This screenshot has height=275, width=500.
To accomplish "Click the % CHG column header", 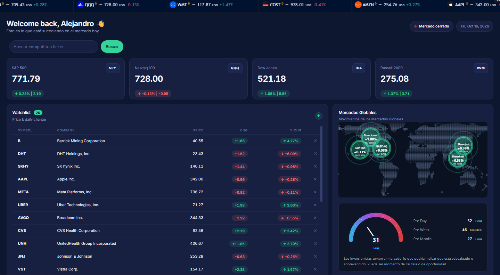I will point(295,130).
